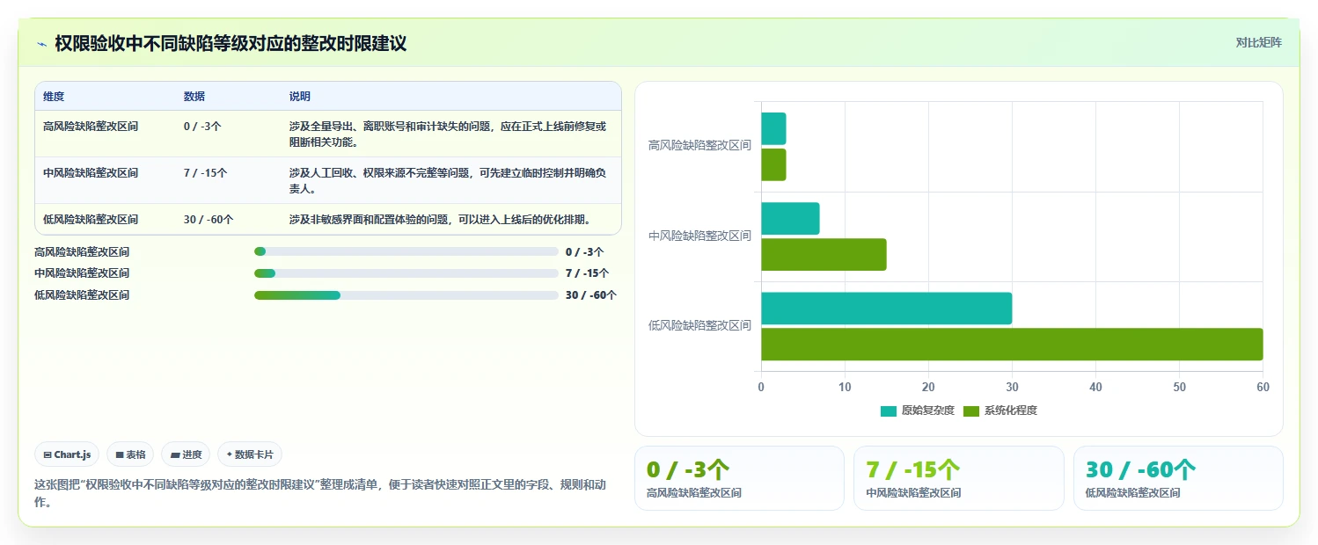
Task: Click the 高风险缺陷整改区间 progress bar
Action: pyautogui.click(x=406, y=251)
